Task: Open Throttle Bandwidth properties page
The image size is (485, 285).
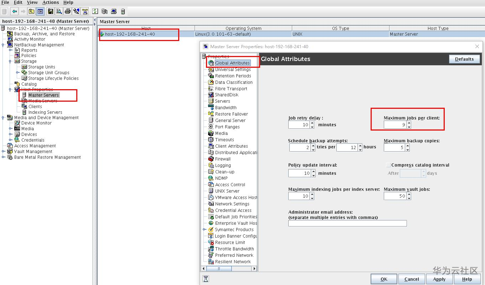Action: tap(234, 249)
